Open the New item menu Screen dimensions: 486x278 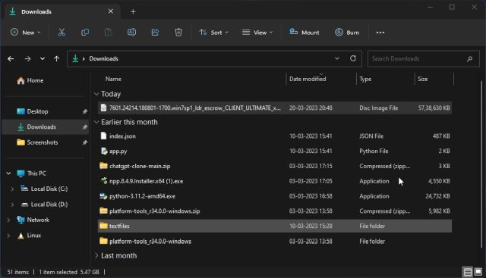tap(26, 32)
